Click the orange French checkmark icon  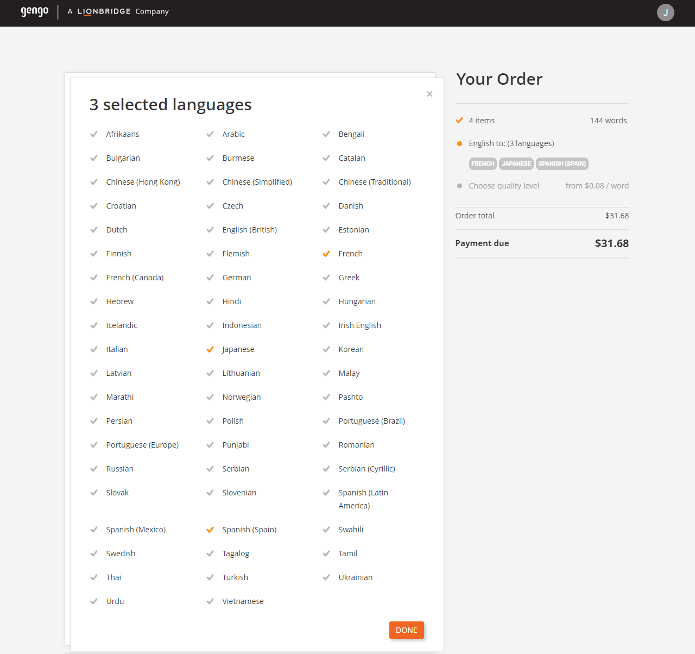(326, 253)
